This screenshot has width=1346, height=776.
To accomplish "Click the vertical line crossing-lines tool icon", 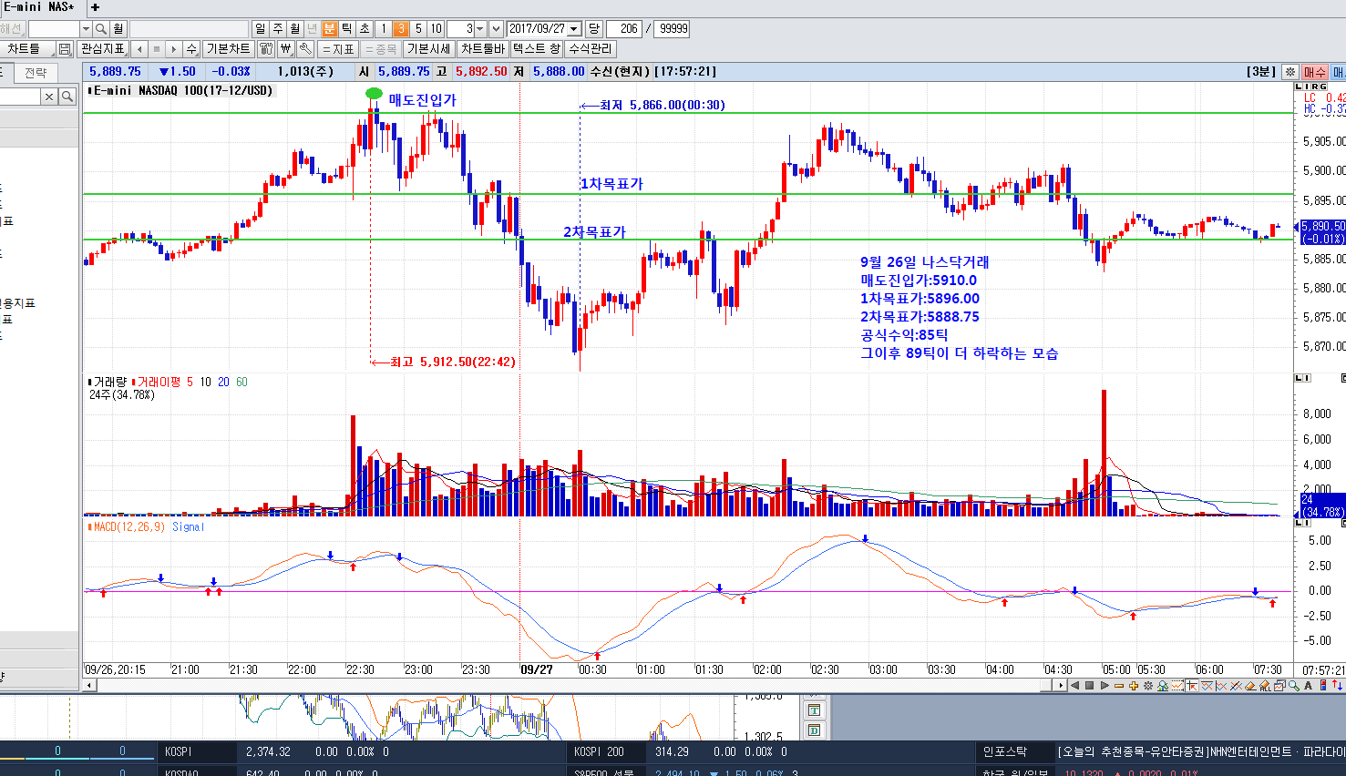I will point(1221,686).
